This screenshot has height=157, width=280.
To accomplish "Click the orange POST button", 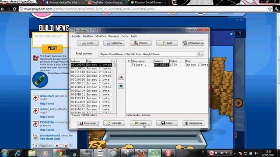I will coord(52,48).
